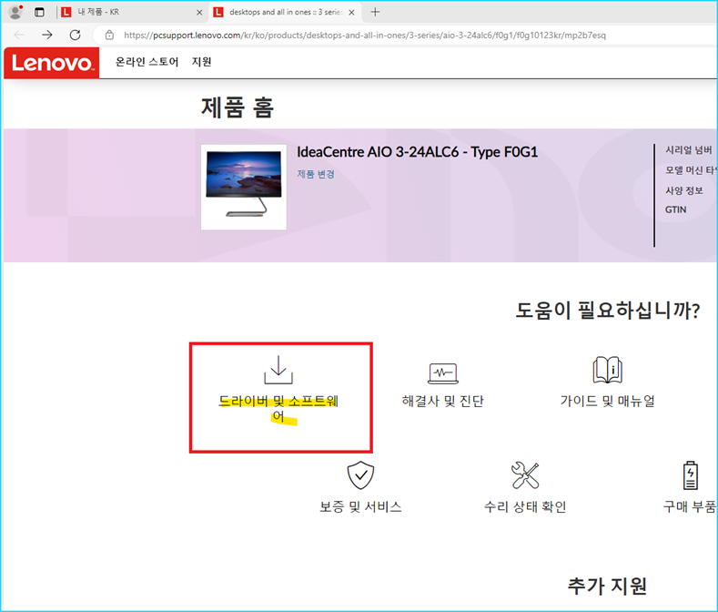Image resolution: width=718 pixels, height=612 pixels.
Task: Click the GTIN entry
Action: tap(675, 210)
